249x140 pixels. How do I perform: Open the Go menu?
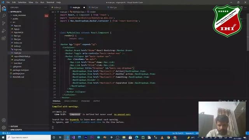37,2
